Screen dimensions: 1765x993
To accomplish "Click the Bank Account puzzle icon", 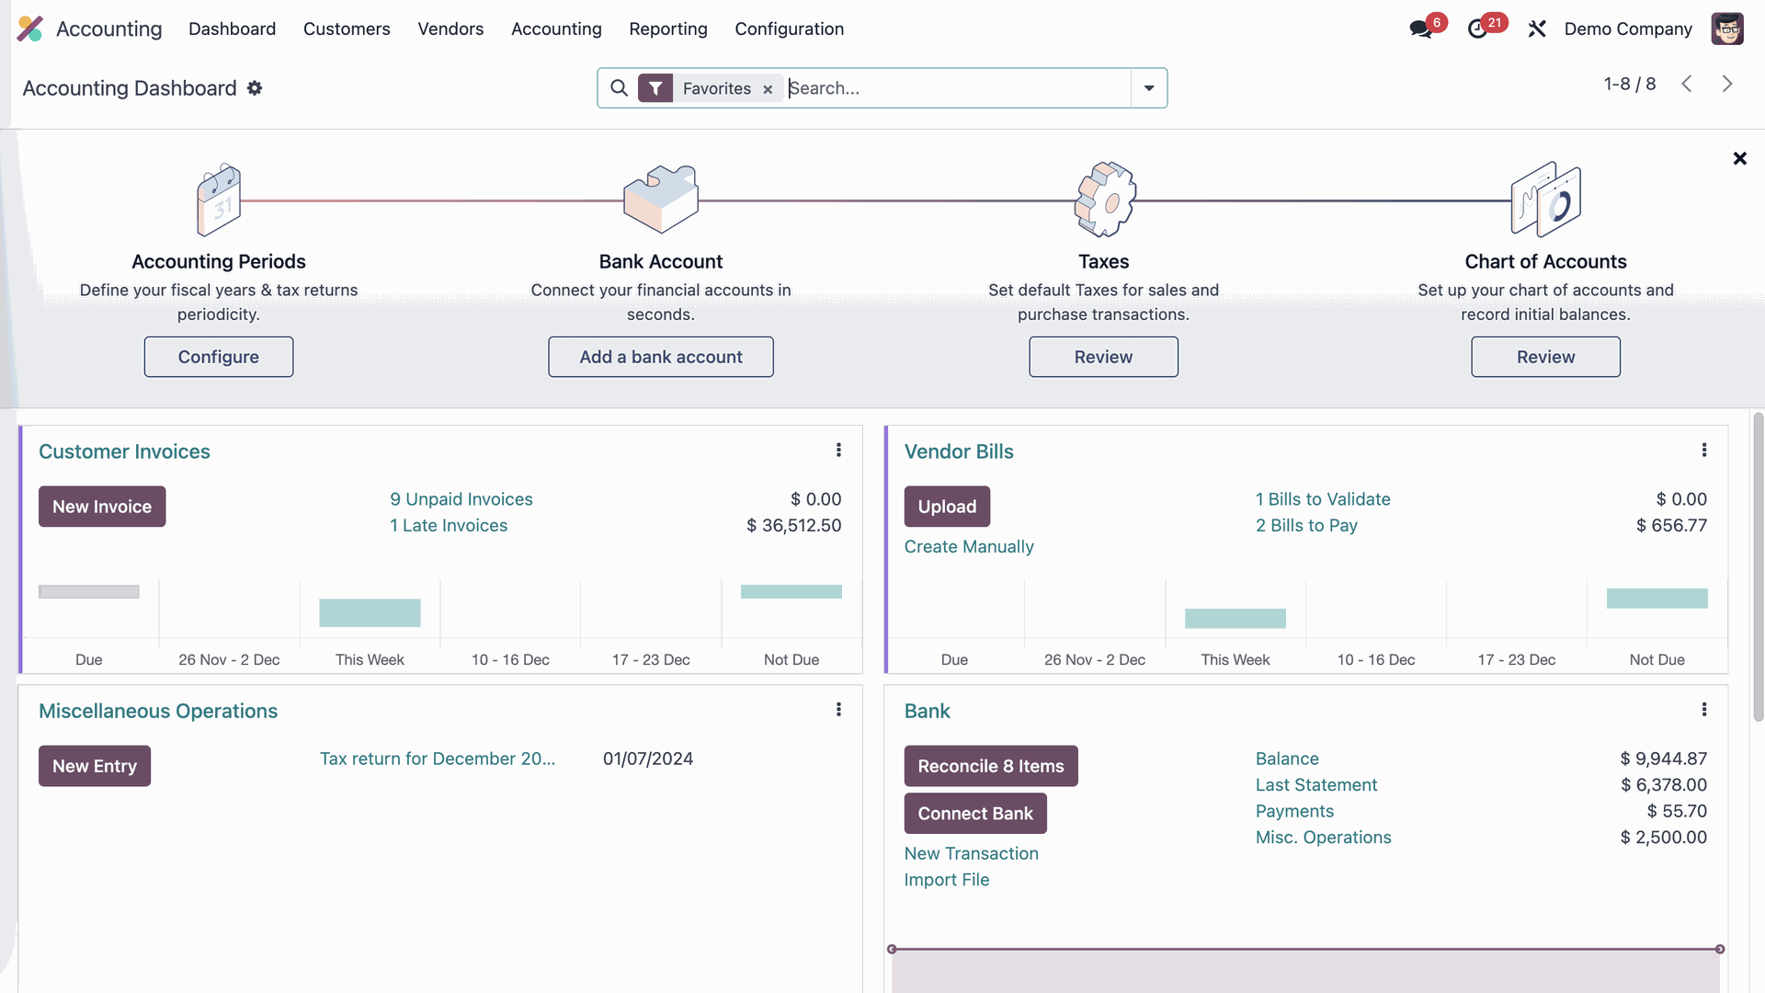I will coord(661,199).
